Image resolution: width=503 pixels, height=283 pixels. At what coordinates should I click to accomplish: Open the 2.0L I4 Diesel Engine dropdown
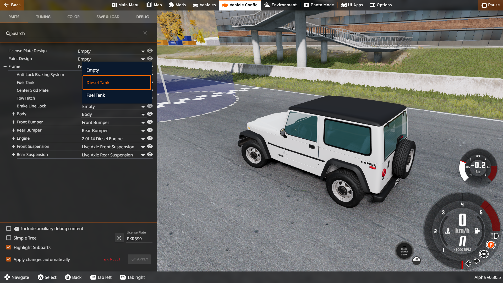[x=113, y=139]
